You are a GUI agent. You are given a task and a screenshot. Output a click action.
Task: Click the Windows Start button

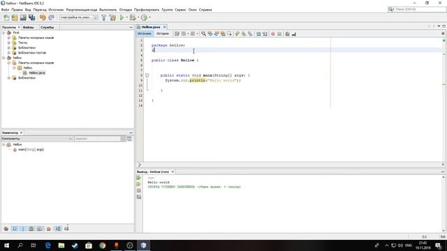click(x=6, y=245)
